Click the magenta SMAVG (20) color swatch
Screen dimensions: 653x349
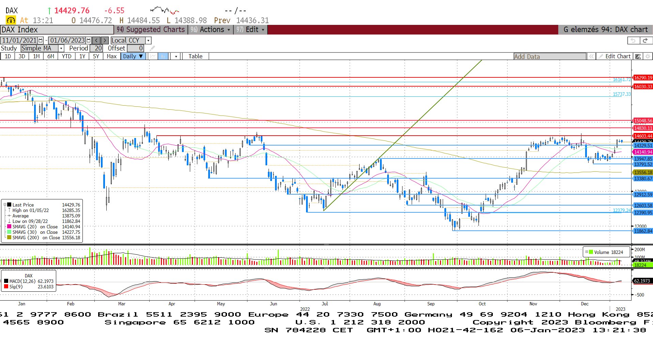click(x=9, y=227)
